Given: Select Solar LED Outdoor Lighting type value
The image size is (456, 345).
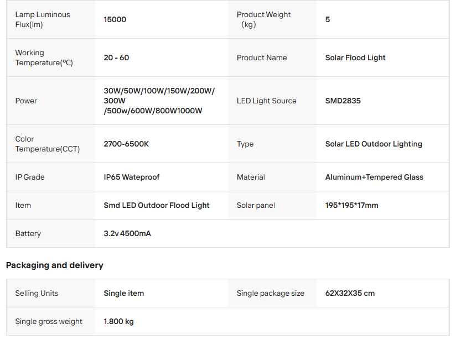Looking at the screenshot, I should tap(374, 144).
